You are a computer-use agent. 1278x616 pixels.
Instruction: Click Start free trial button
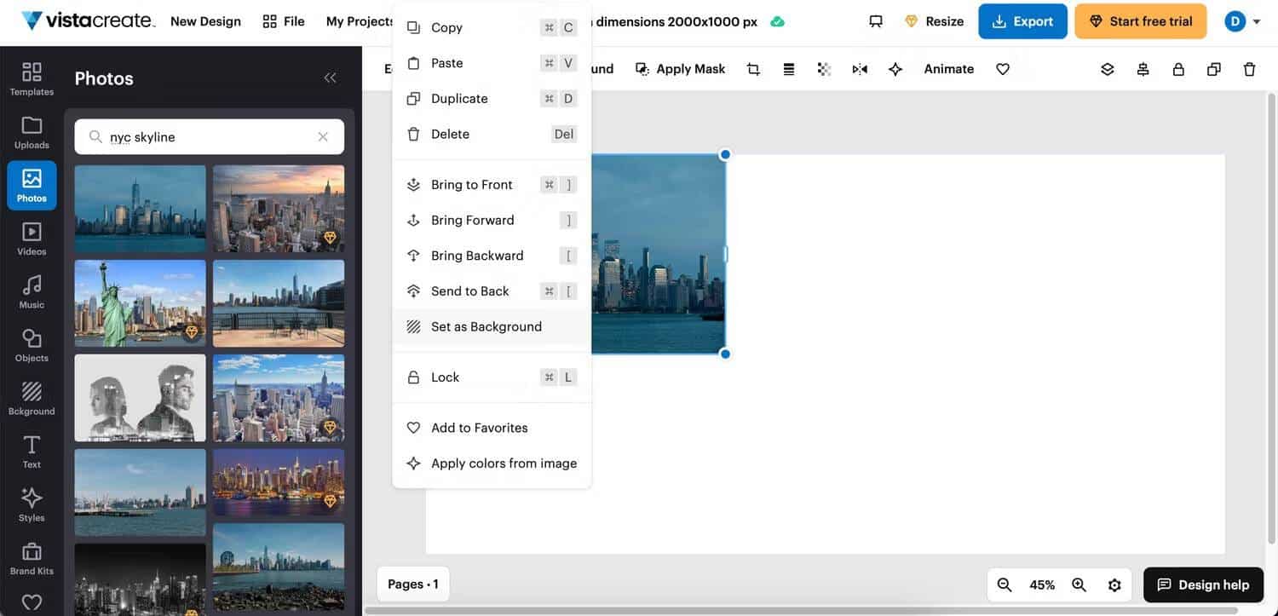point(1140,21)
